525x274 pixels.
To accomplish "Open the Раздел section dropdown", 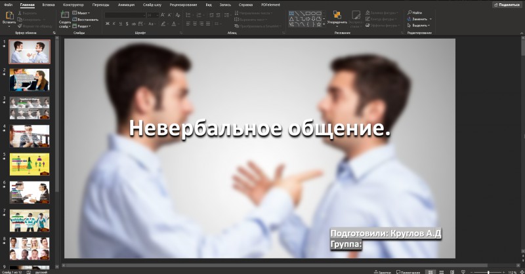I will click(81, 26).
